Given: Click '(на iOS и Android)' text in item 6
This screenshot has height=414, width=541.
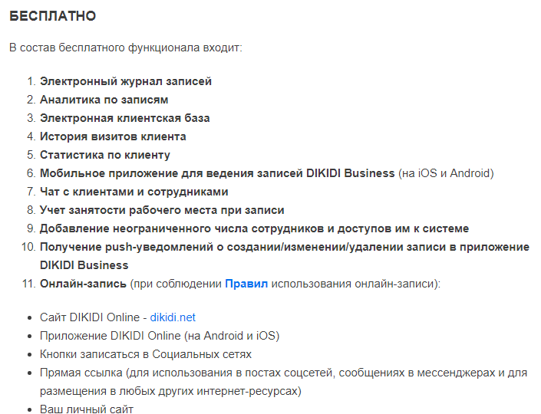Looking at the screenshot, I should (446, 173).
